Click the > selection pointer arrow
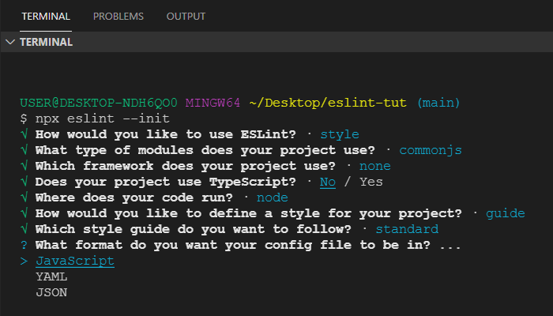 tap(24, 261)
